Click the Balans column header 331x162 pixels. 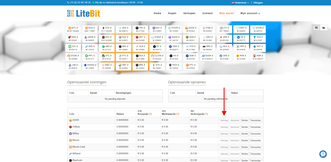coord(120,114)
